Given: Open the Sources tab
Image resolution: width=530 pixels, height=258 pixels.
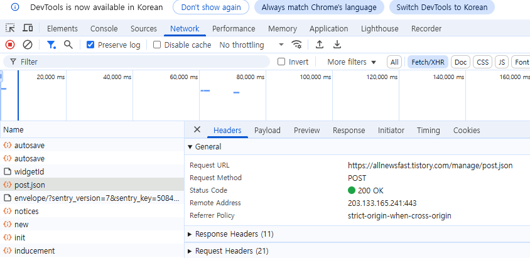Looking at the screenshot, I should coord(144,29).
